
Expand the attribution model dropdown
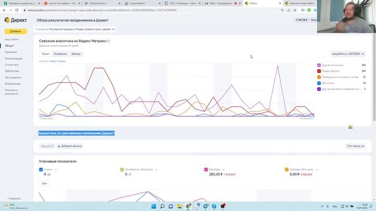click(75, 29)
